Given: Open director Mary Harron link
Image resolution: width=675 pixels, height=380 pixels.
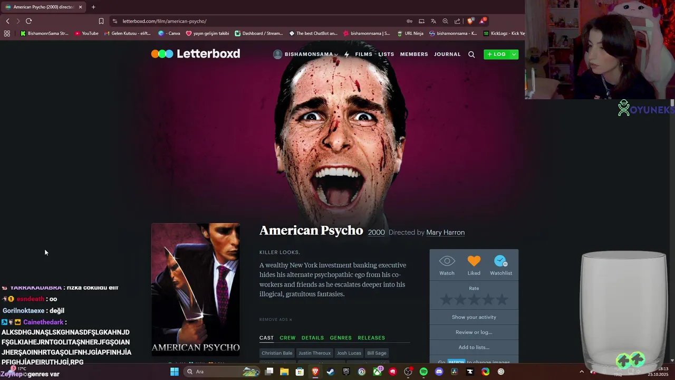Looking at the screenshot, I should tap(445, 232).
